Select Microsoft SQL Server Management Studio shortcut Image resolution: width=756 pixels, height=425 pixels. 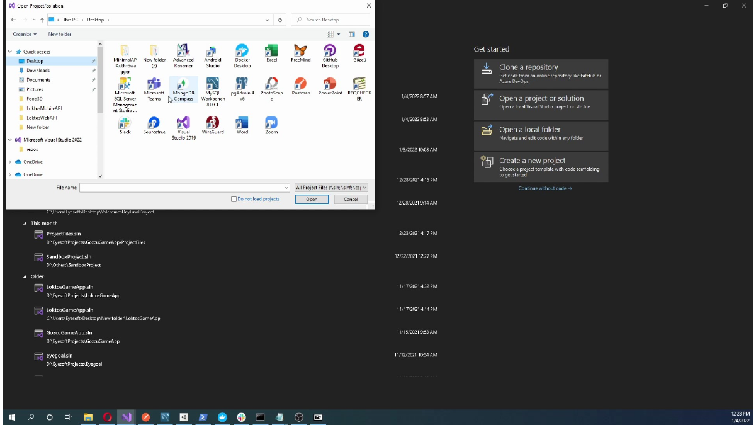click(x=125, y=95)
